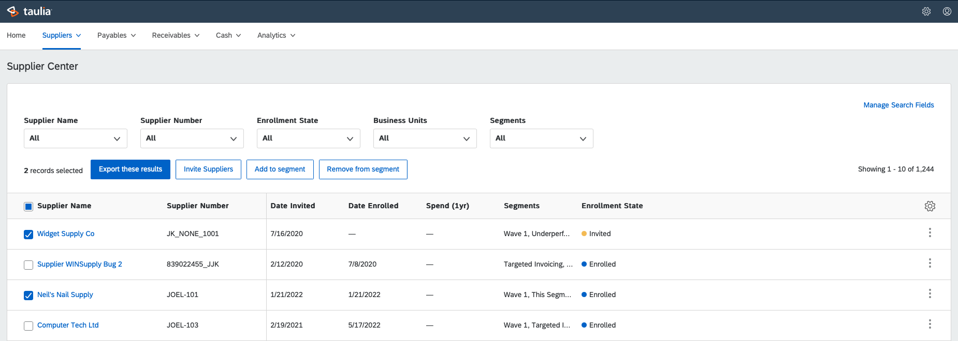
Task: Expand the Enrollment State filter dropdown
Action: click(x=309, y=138)
